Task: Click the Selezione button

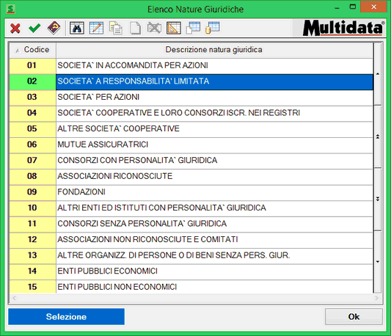Action: [66, 316]
